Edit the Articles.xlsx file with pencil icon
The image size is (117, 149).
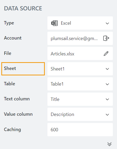click(106, 54)
